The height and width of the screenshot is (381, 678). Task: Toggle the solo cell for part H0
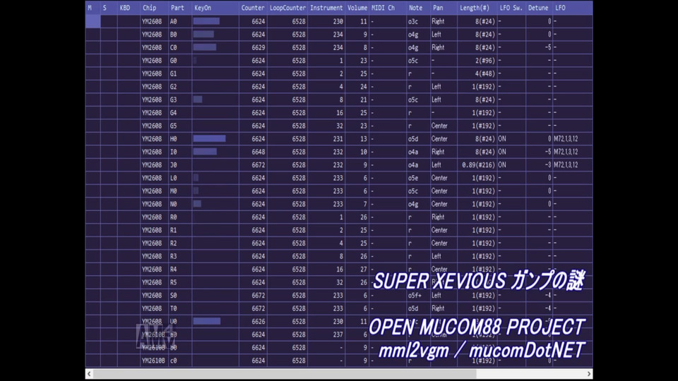(109, 139)
